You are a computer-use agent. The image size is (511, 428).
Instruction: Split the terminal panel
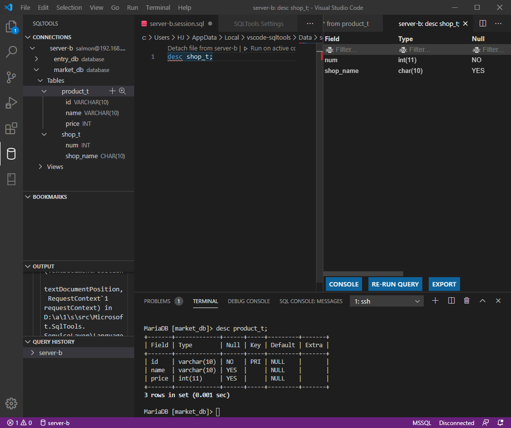[451, 301]
